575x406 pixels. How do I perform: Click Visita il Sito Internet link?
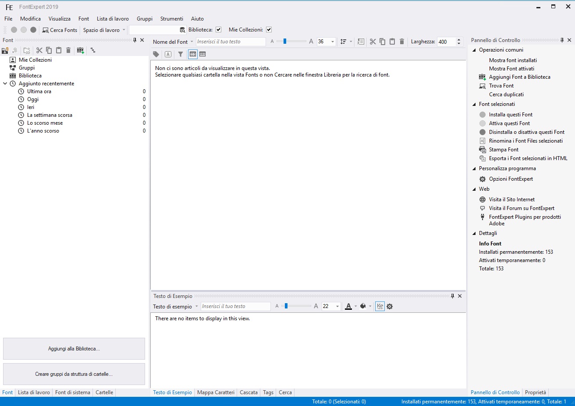pyautogui.click(x=512, y=199)
